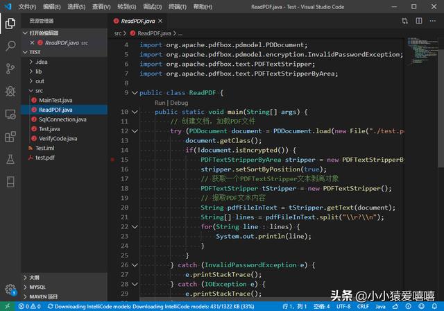444x311 pixels.
Task: Open the Debug menu (调试)
Action: click(x=152, y=6)
